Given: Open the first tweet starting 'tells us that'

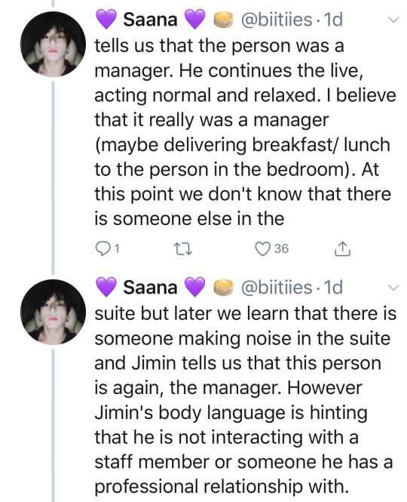Looking at the screenshot, I should (x=245, y=132).
